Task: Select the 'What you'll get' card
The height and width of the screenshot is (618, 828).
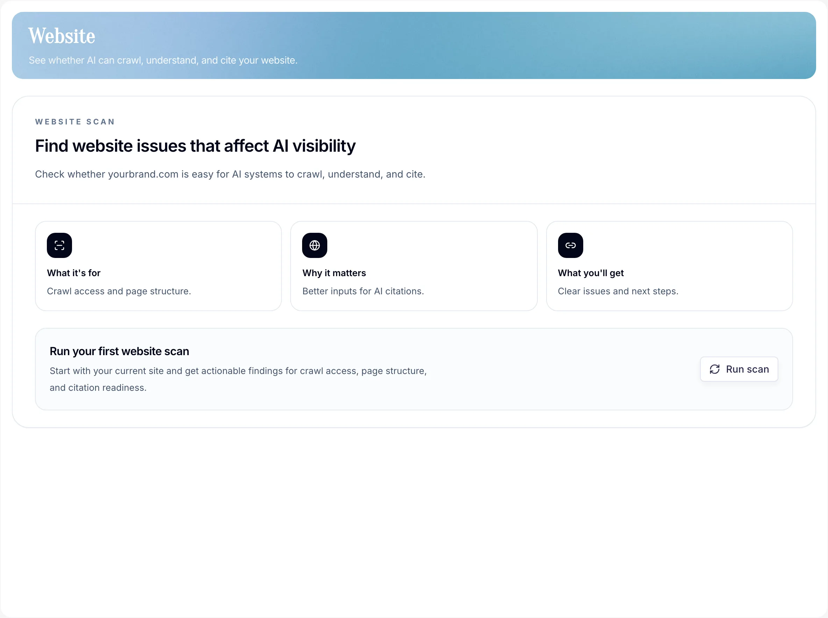Action: tap(669, 266)
